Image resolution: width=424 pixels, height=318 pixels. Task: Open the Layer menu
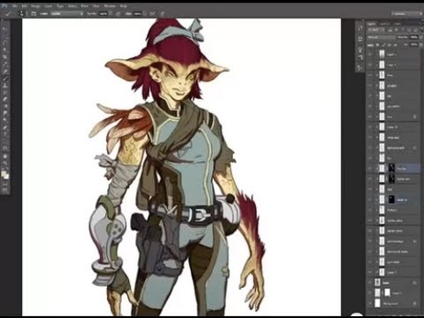tap(49, 5)
